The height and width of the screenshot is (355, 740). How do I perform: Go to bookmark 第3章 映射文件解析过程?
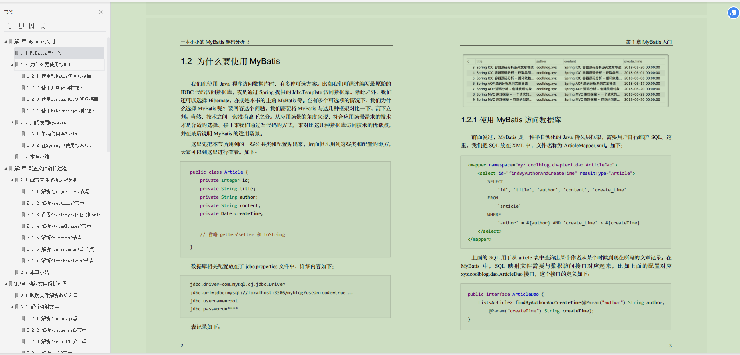tap(40, 284)
